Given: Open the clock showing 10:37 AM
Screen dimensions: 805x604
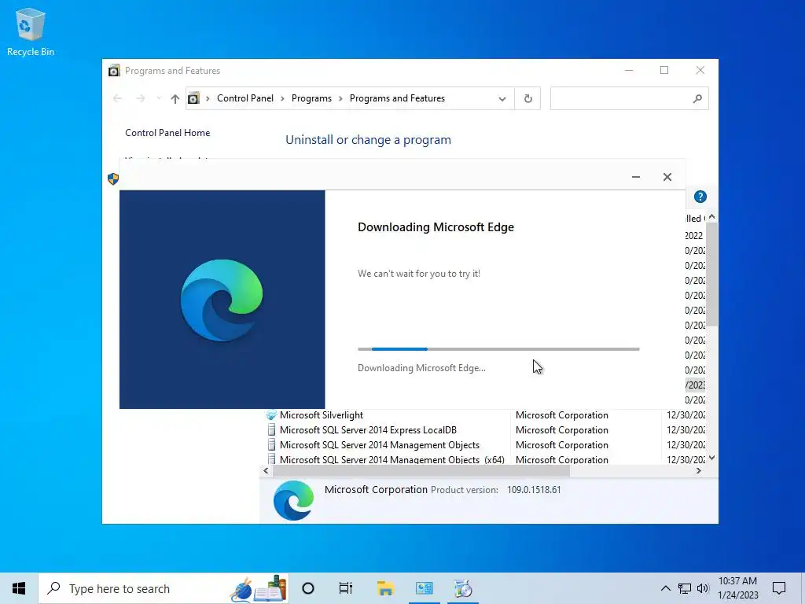Looking at the screenshot, I should [737, 588].
